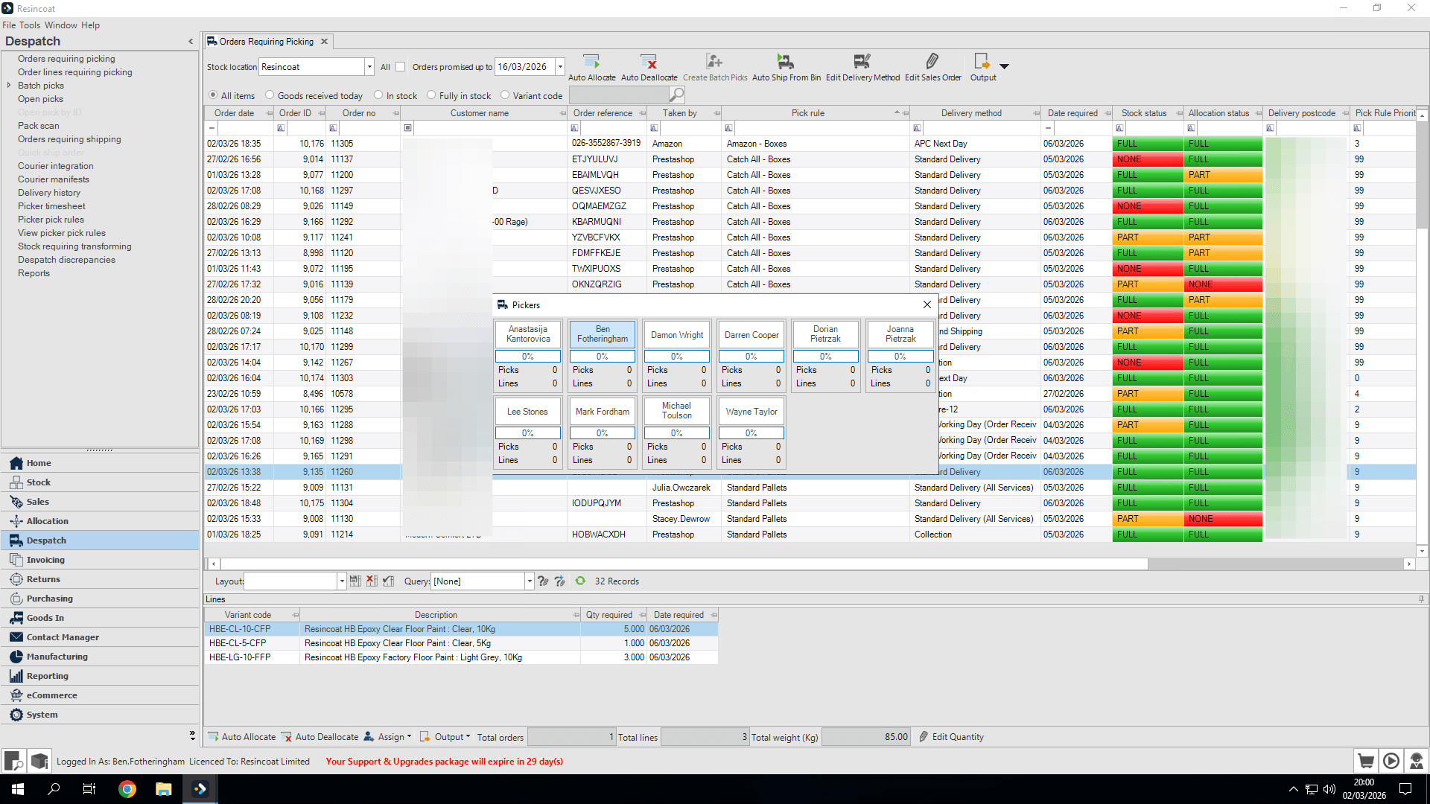Select Goods received today radio button

pos(270,95)
